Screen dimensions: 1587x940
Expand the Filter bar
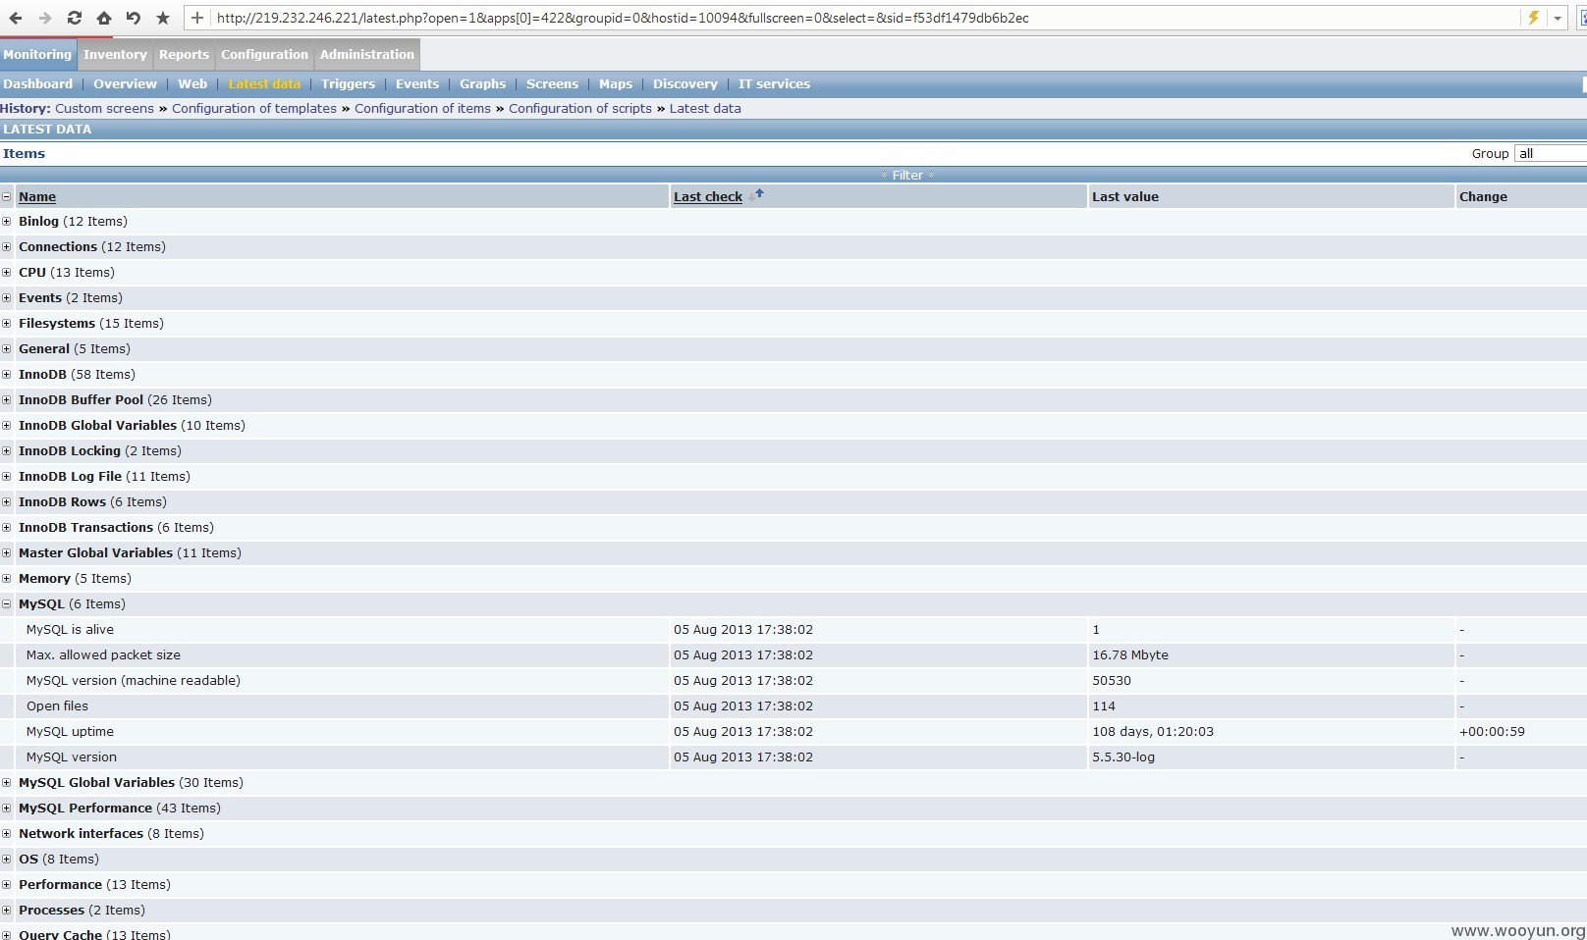point(907,175)
